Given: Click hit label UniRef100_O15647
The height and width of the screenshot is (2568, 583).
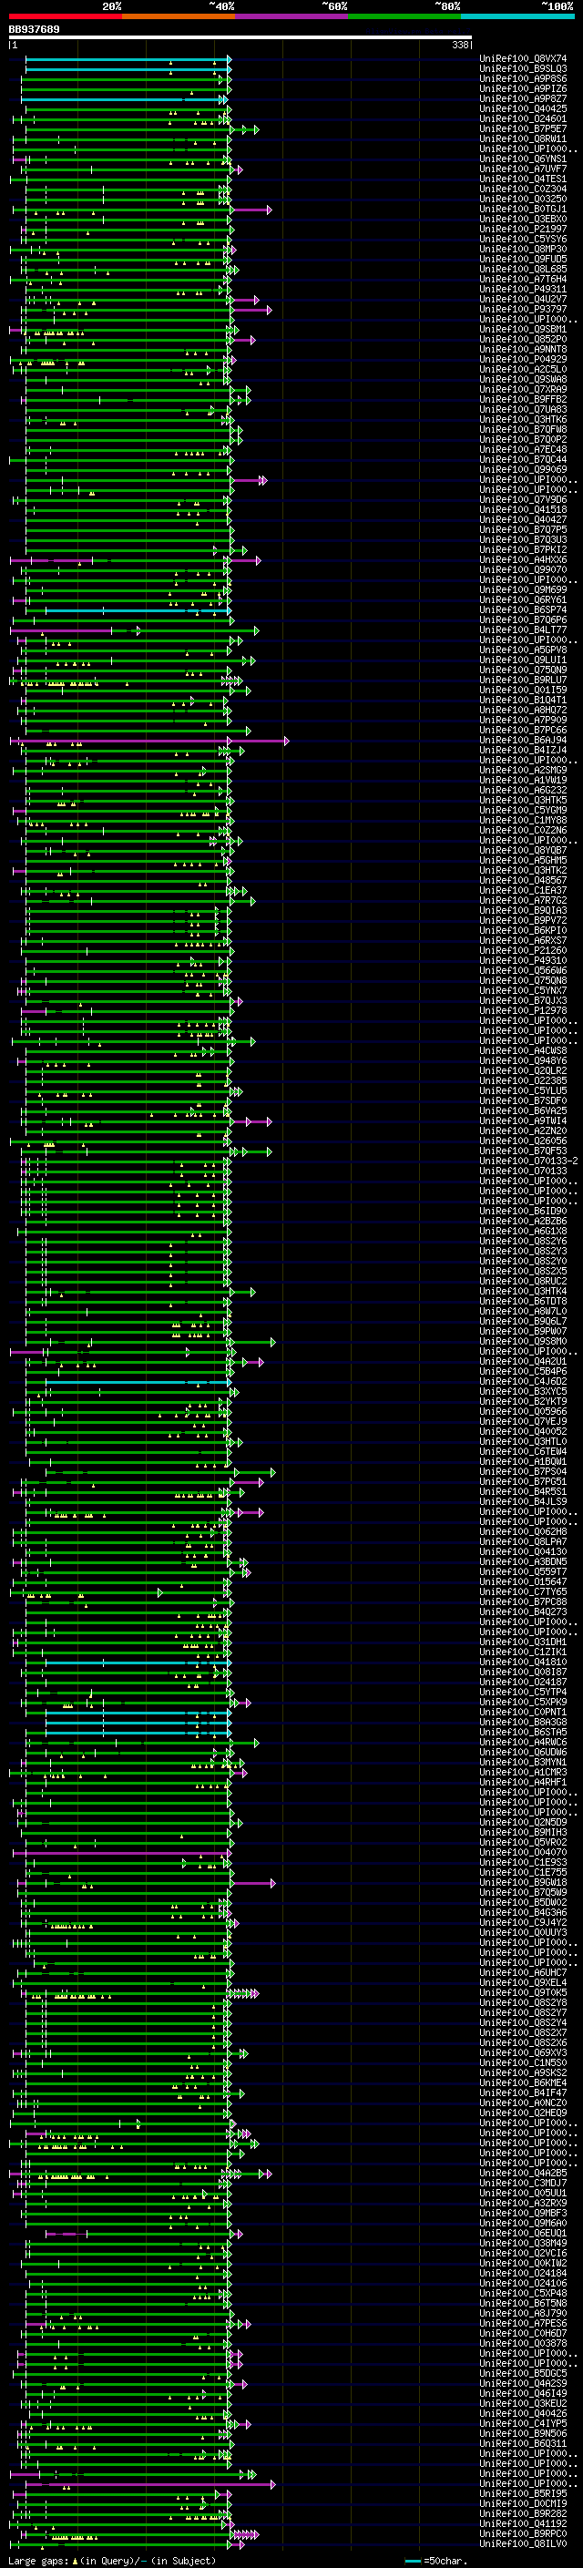Looking at the screenshot, I should coord(523,1582).
